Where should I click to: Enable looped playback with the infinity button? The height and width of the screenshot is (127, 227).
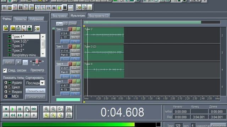click(x=34, y=109)
